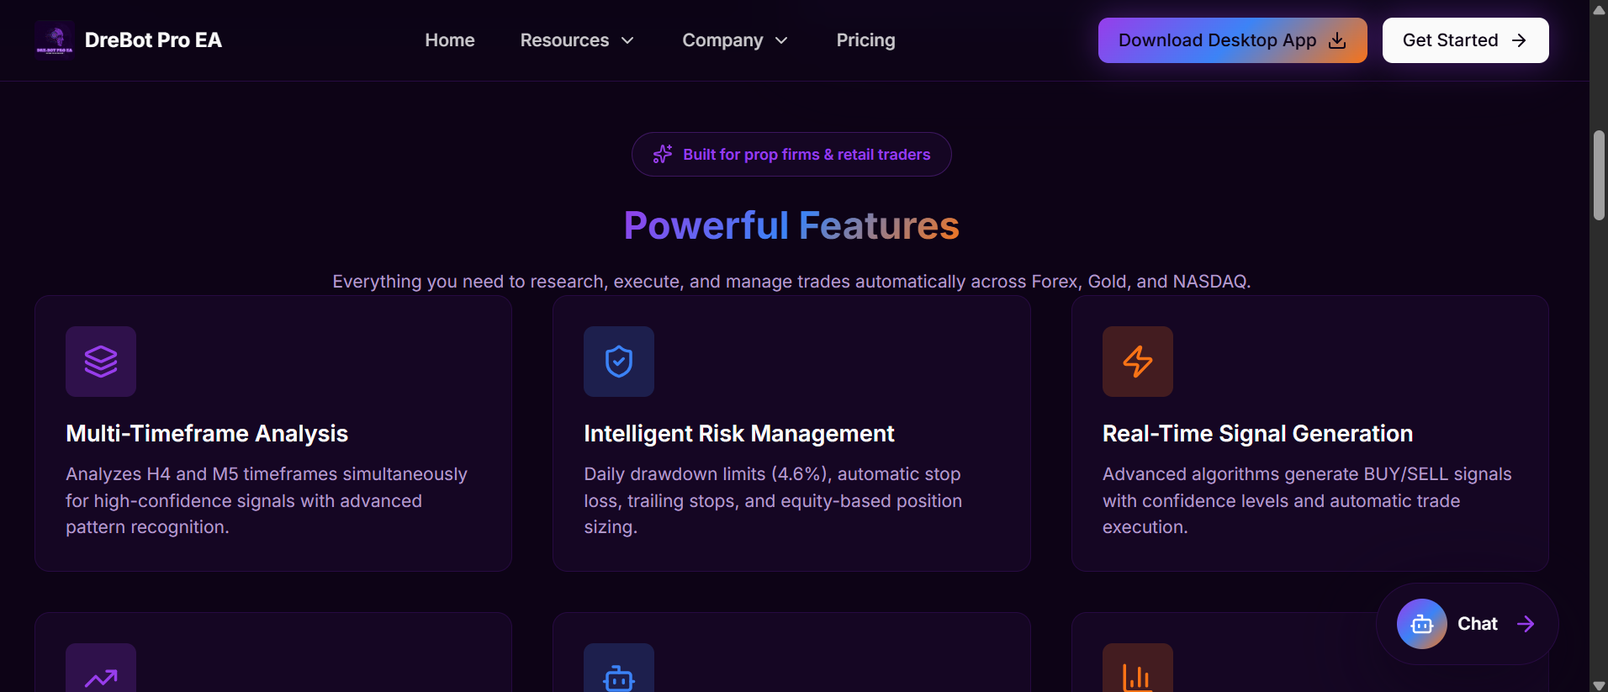Screen dimensions: 1608x692
Task: Click the lightning bolt Signal Generation icon
Action: pos(1137,362)
